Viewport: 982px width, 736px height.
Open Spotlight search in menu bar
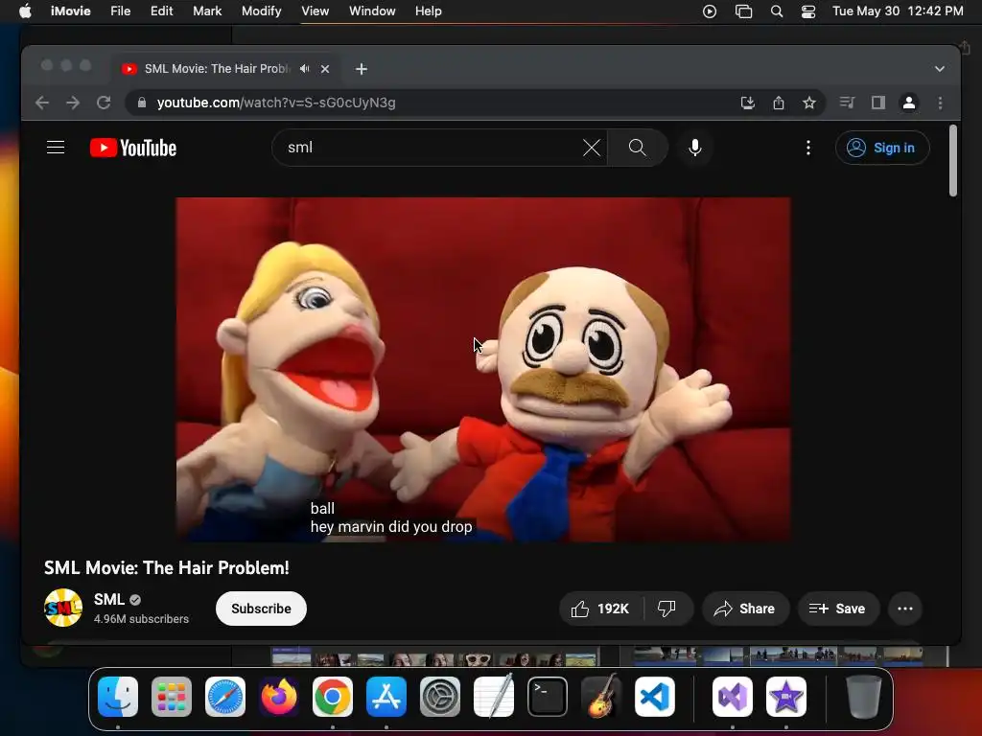777,11
